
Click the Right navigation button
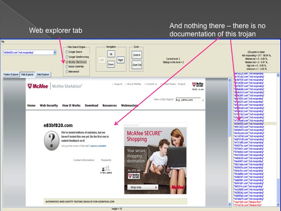pos(121,60)
